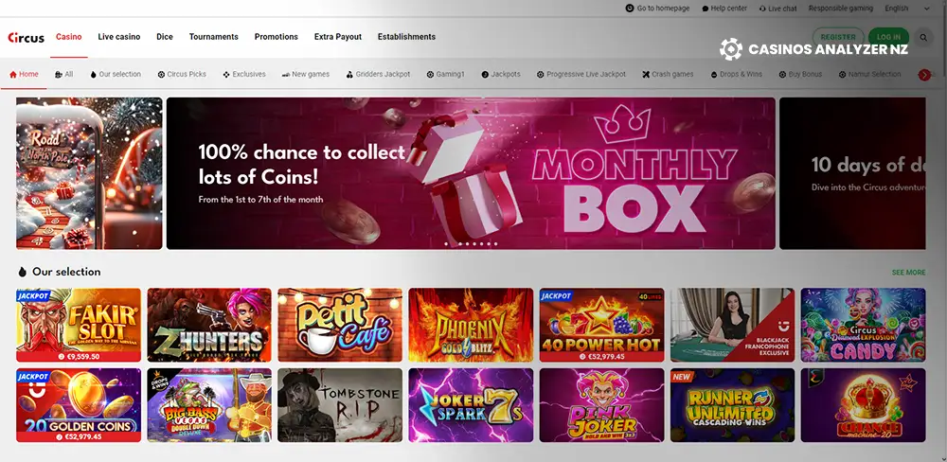This screenshot has width=947, height=462.
Task: Launch the Pink Joker game
Action: [601, 405]
